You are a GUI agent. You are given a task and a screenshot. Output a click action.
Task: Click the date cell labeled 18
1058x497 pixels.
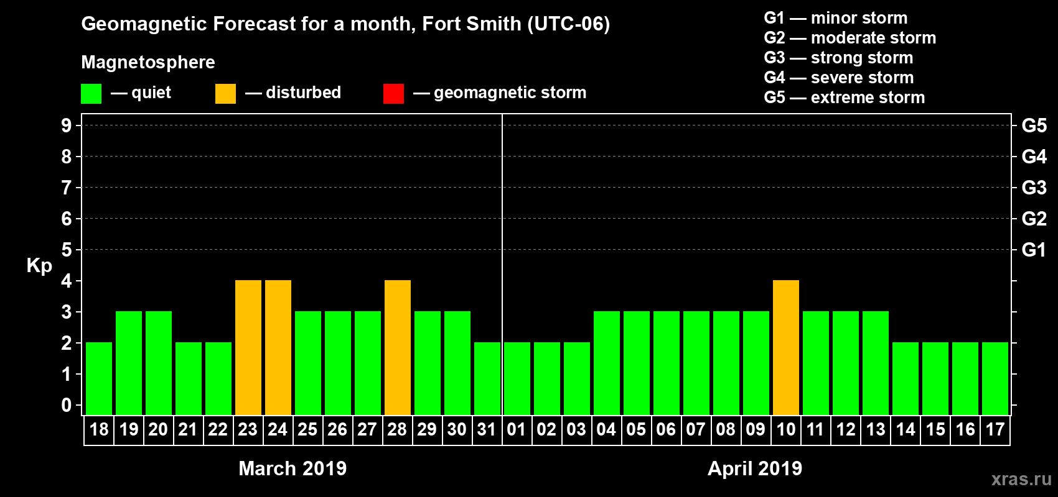pos(99,430)
